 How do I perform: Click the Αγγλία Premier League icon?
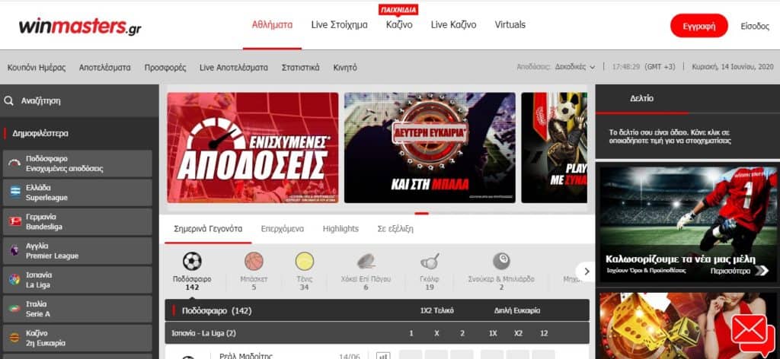15,251
